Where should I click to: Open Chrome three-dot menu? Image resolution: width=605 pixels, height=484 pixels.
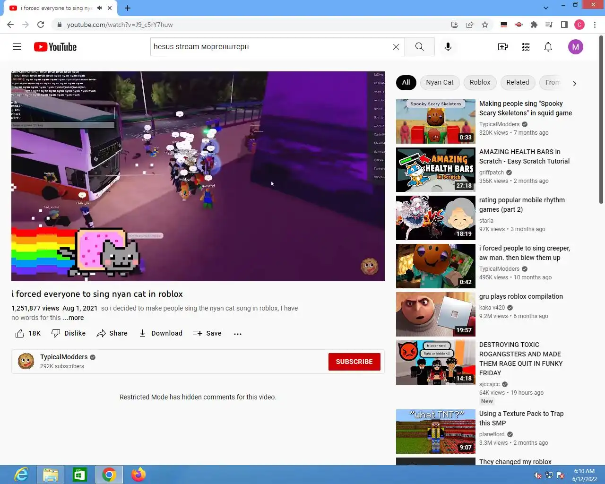pos(595,25)
